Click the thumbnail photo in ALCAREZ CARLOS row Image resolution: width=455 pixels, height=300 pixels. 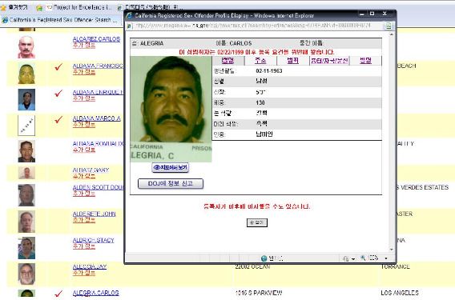tap(26, 47)
